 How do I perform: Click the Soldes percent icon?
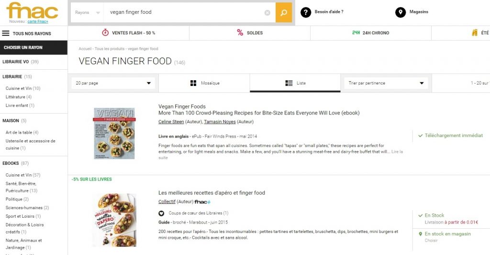(x=240, y=32)
